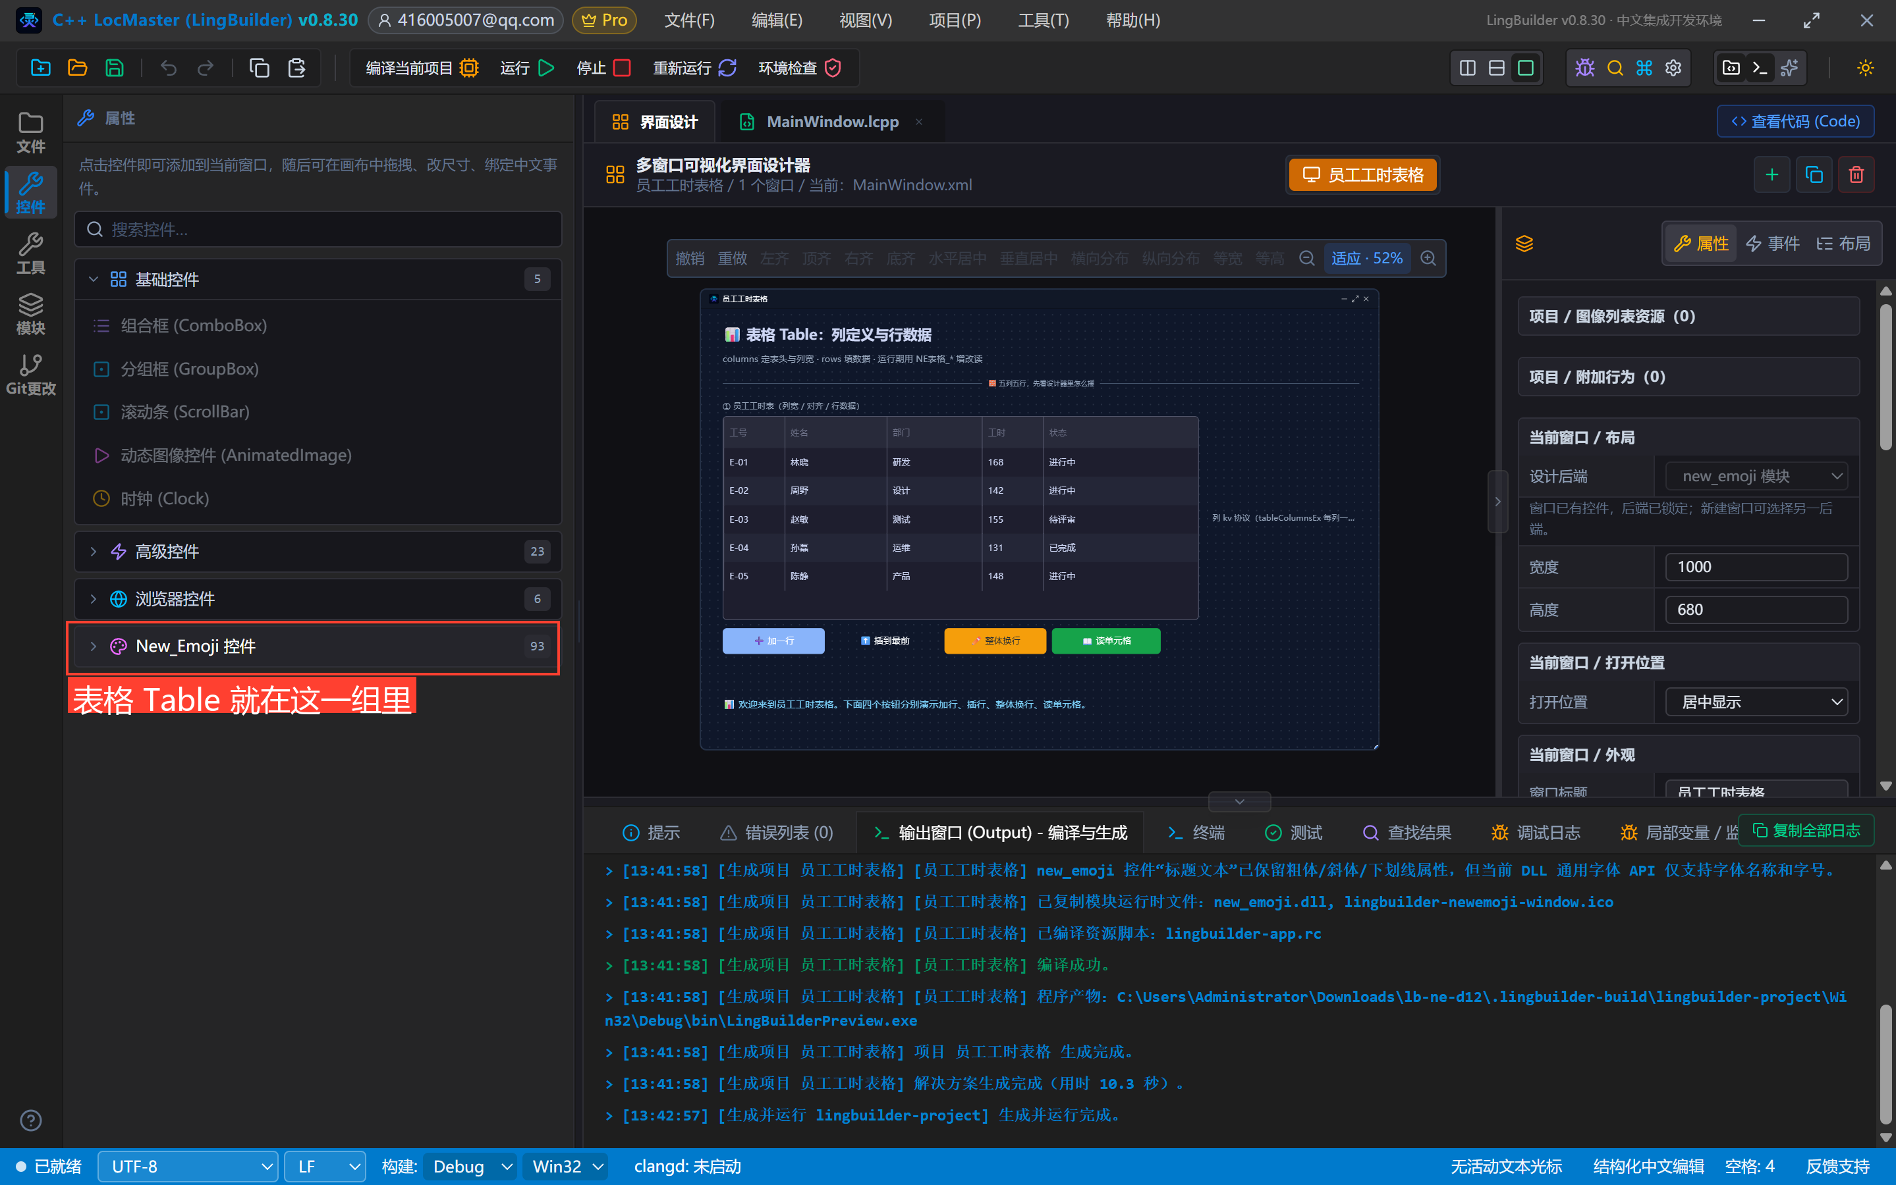Screen dimensions: 1896x1185
Task: Open the terminal prompt icon in toolbar
Action: [1760, 68]
